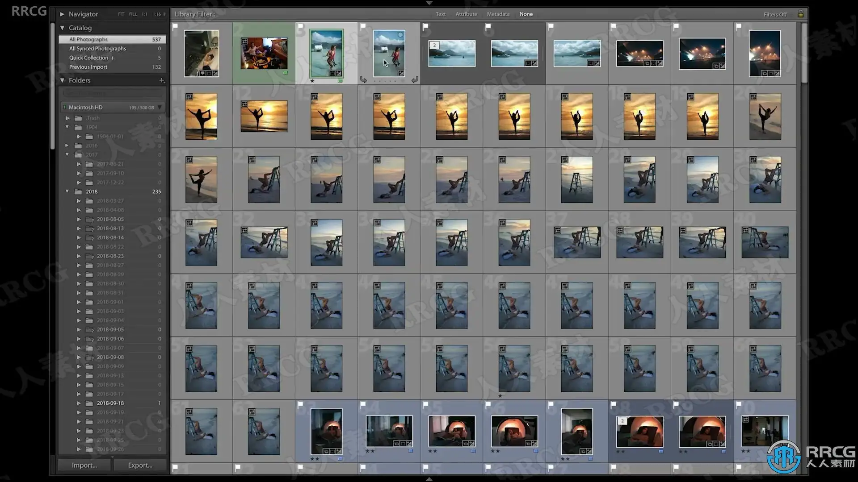
Task: Toggle the flag on the bedroom photo
Action: click(x=175, y=26)
